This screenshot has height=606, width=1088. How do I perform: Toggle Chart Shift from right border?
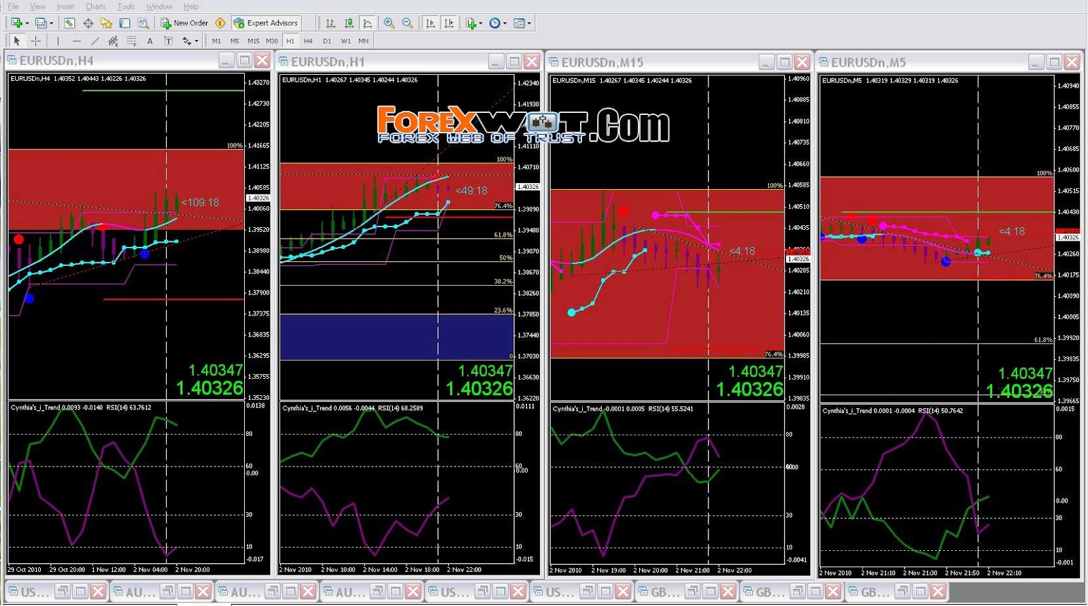click(448, 23)
